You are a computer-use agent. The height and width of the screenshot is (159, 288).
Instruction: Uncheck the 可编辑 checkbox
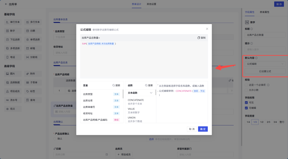point(246,108)
